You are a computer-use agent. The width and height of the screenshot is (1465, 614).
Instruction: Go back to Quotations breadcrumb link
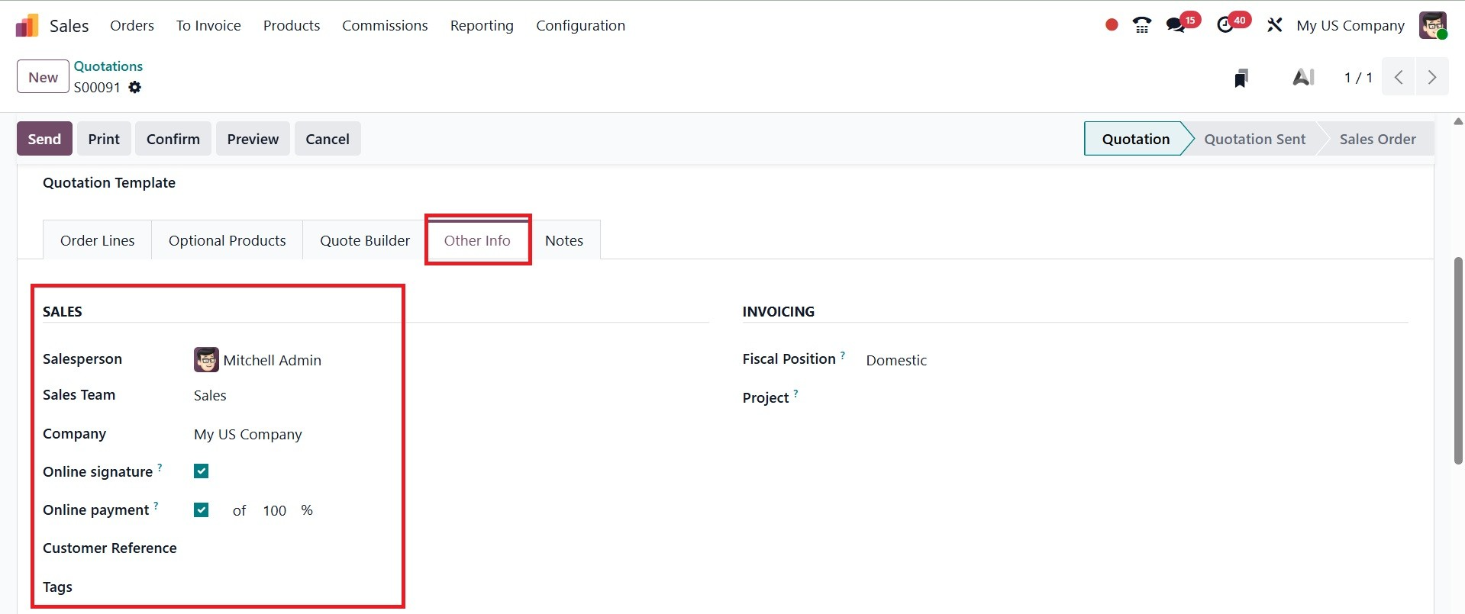pos(108,66)
